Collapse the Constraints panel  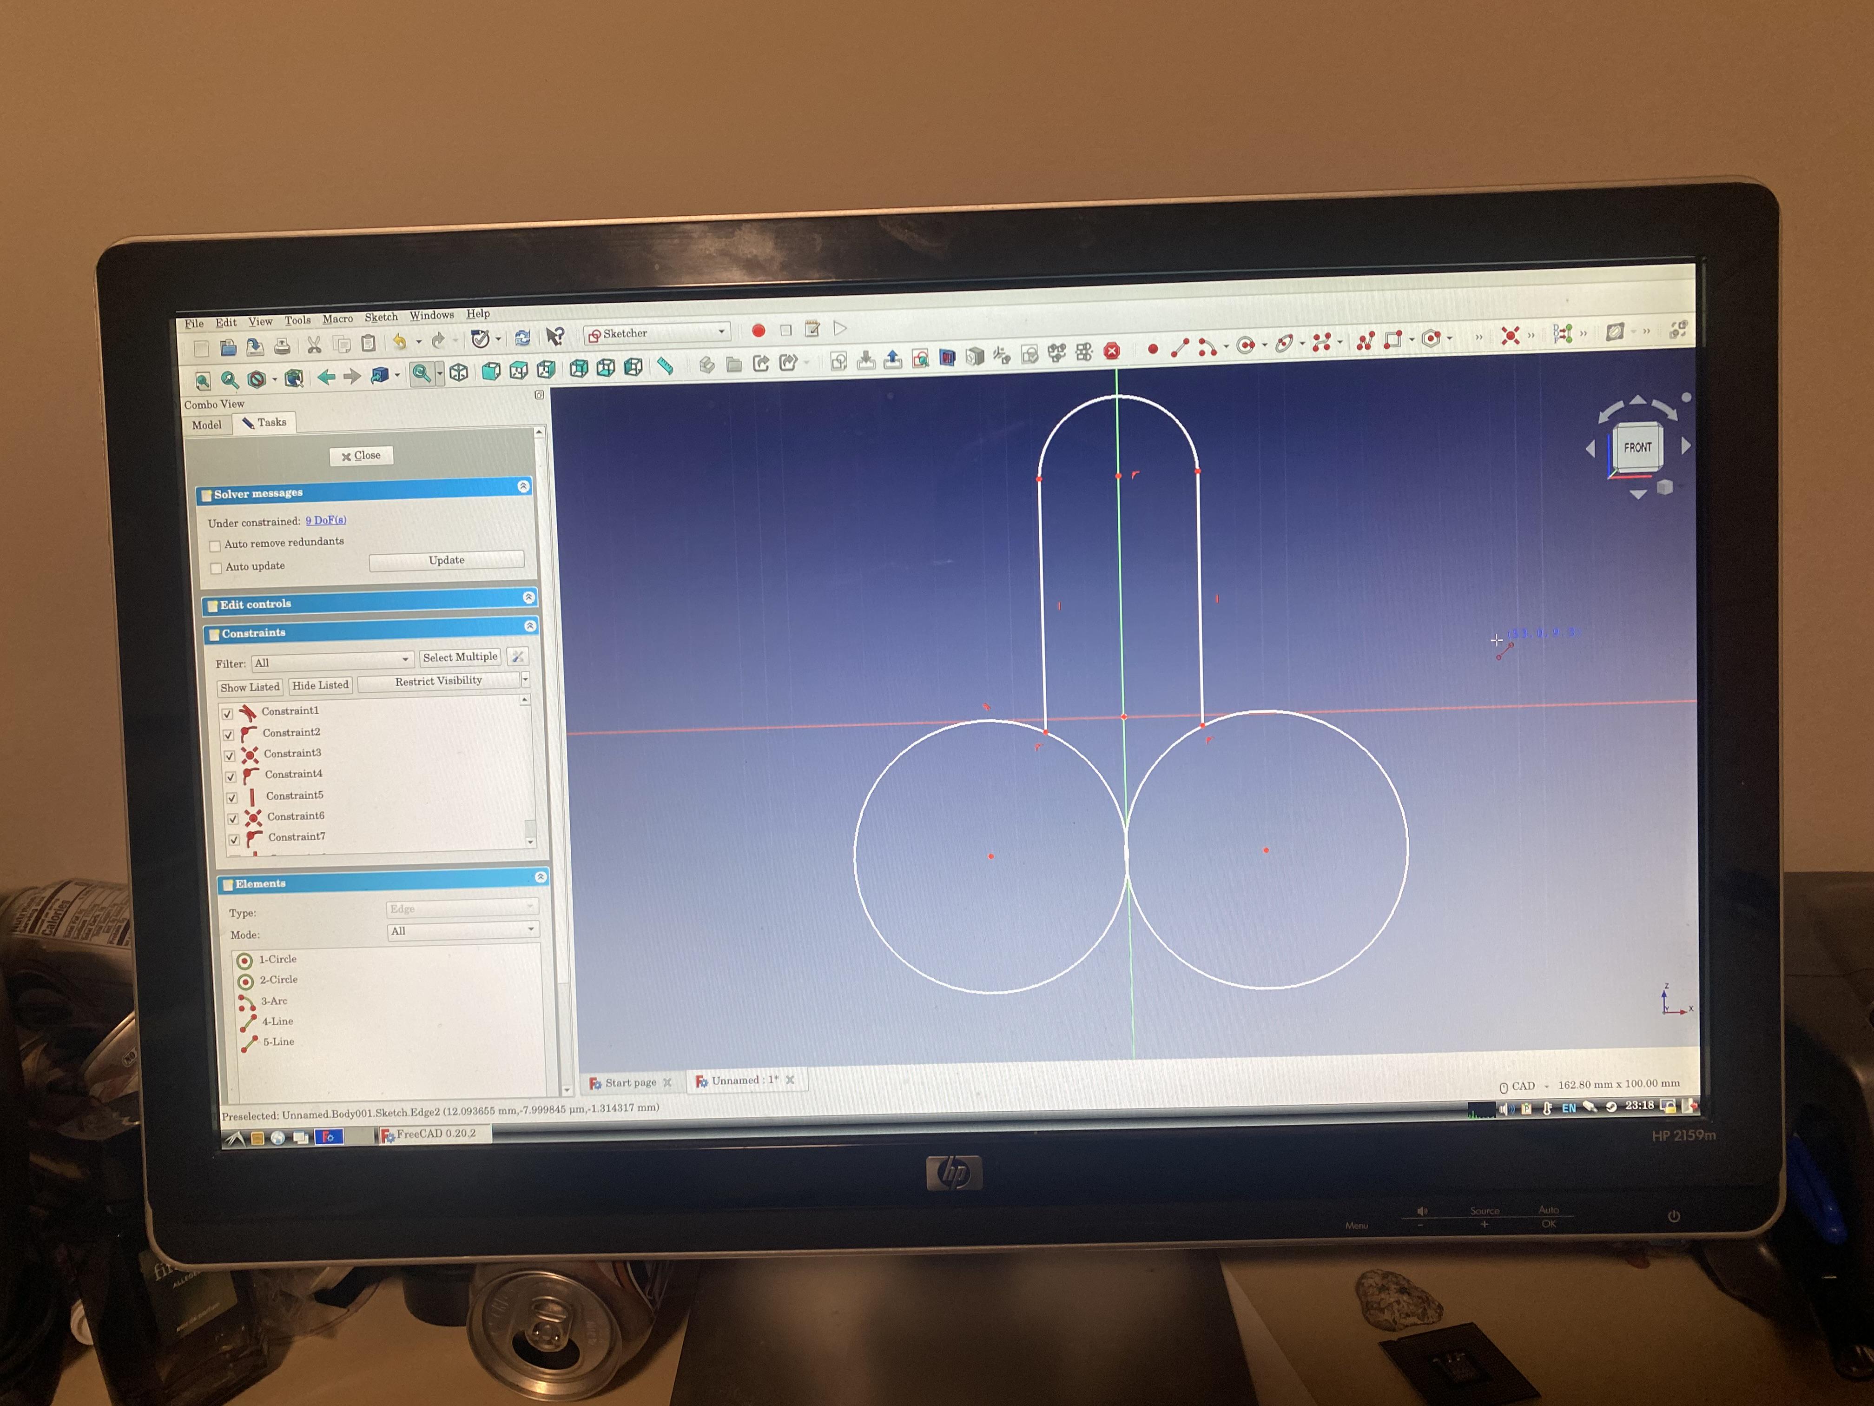click(x=530, y=626)
